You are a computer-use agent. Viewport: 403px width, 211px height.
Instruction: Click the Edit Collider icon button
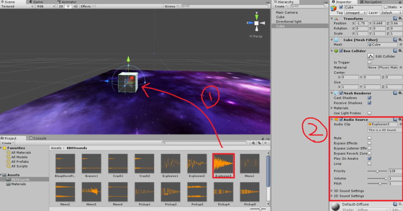370,56
